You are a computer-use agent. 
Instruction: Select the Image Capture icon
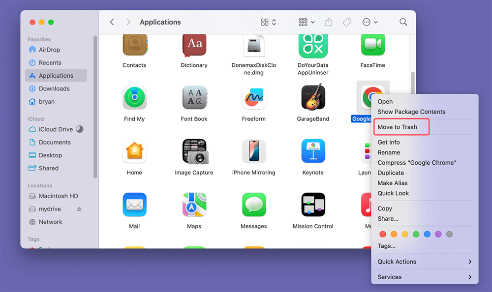point(194,151)
